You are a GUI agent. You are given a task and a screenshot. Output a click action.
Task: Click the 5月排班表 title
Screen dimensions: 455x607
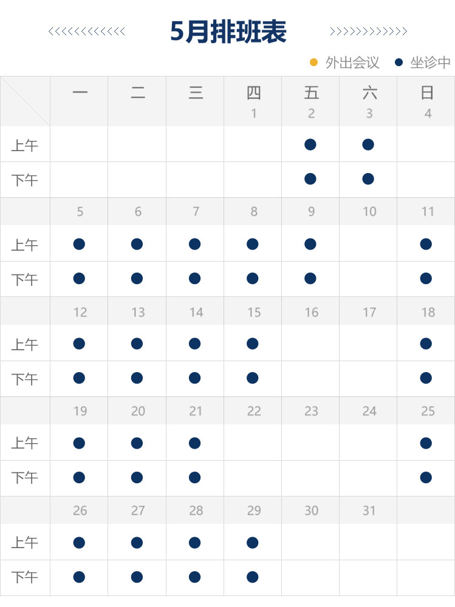tap(228, 32)
